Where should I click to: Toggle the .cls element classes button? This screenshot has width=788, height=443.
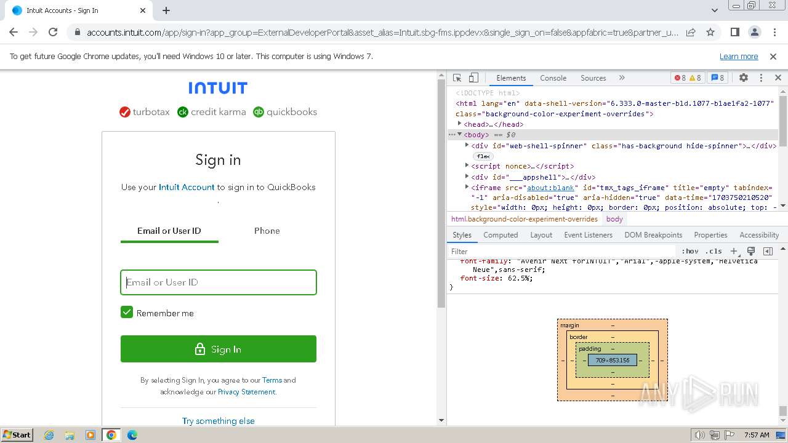point(714,251)
